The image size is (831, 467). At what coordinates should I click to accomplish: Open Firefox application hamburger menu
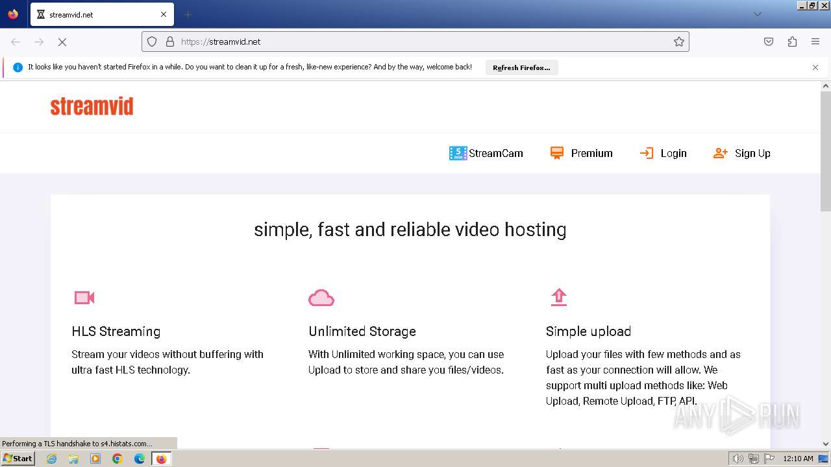click(x=815, y=42)
